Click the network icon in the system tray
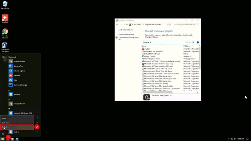 pyautogui.click(x=232, y=139)
